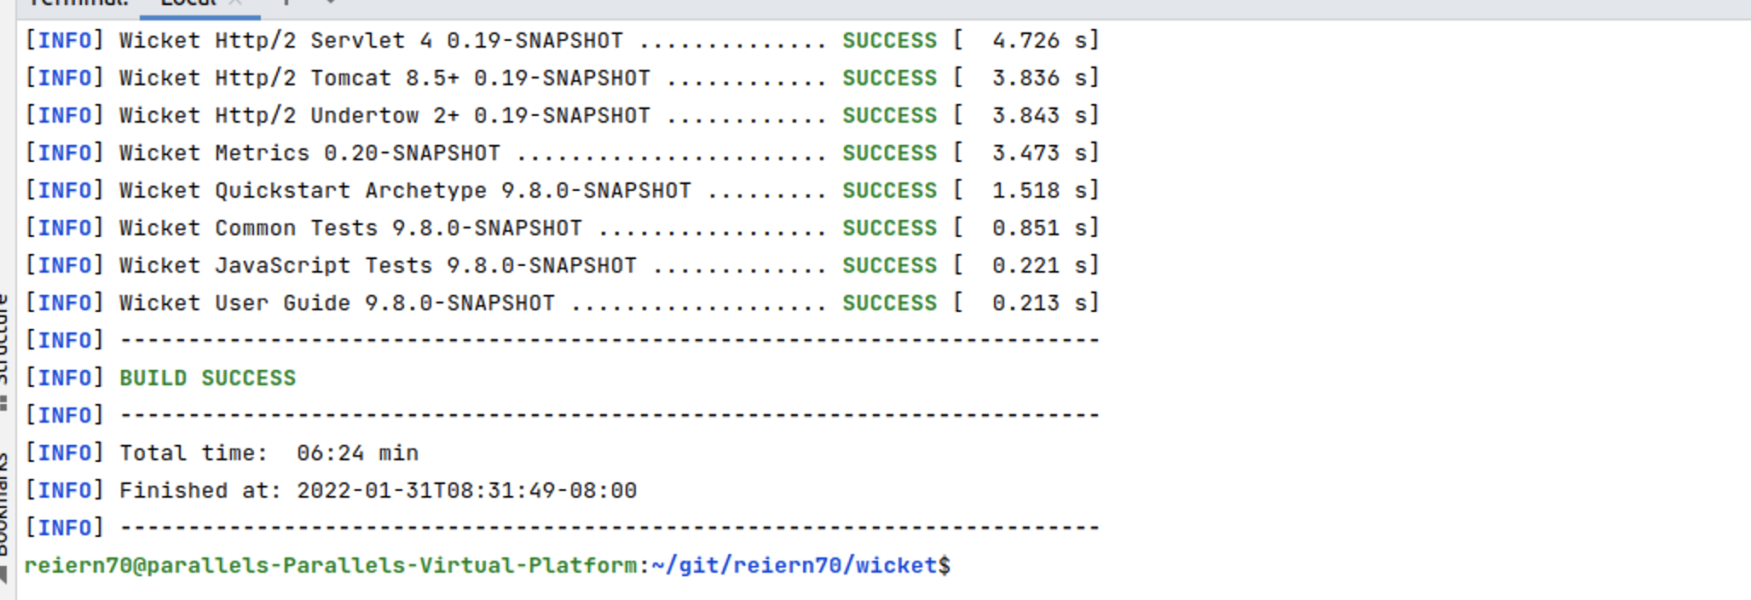1751x600 pixels.
Task: Click the '~/git/reiern70/wicket' path in prompt
Action: click(794, 565)
